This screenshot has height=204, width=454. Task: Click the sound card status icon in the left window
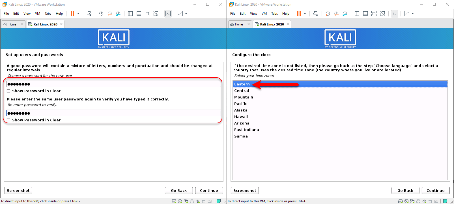pyautogui.click(x=198, y=201)
